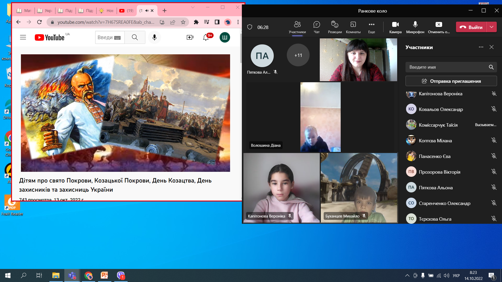Open Chrome extensions puzzle icon
This screenshot has height=282, width=502.
tap(196, 22)
